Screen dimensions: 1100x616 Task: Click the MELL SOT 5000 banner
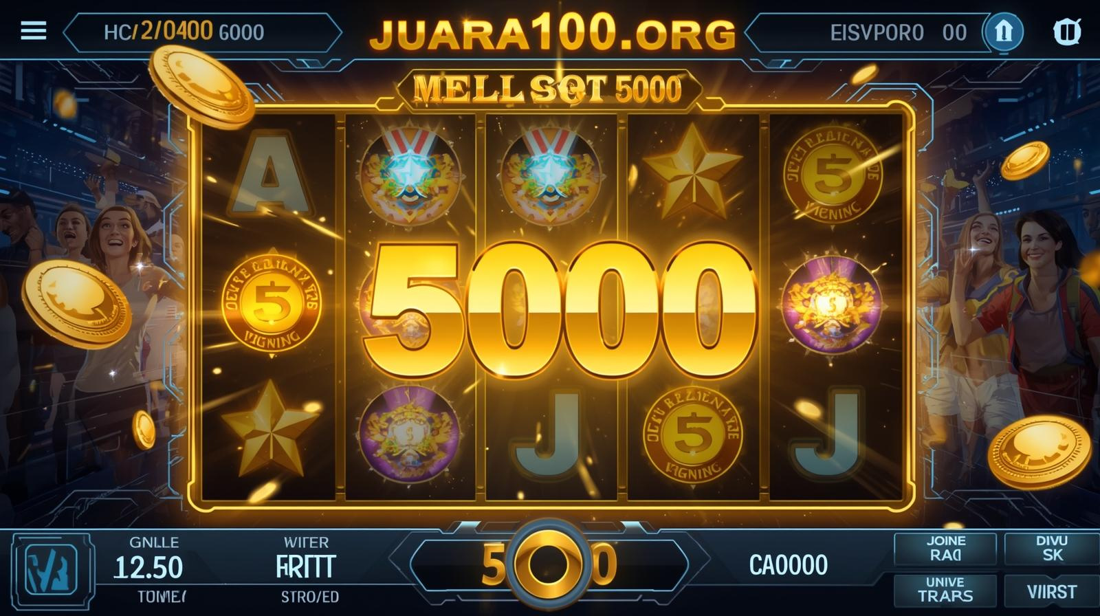[548, 89]
